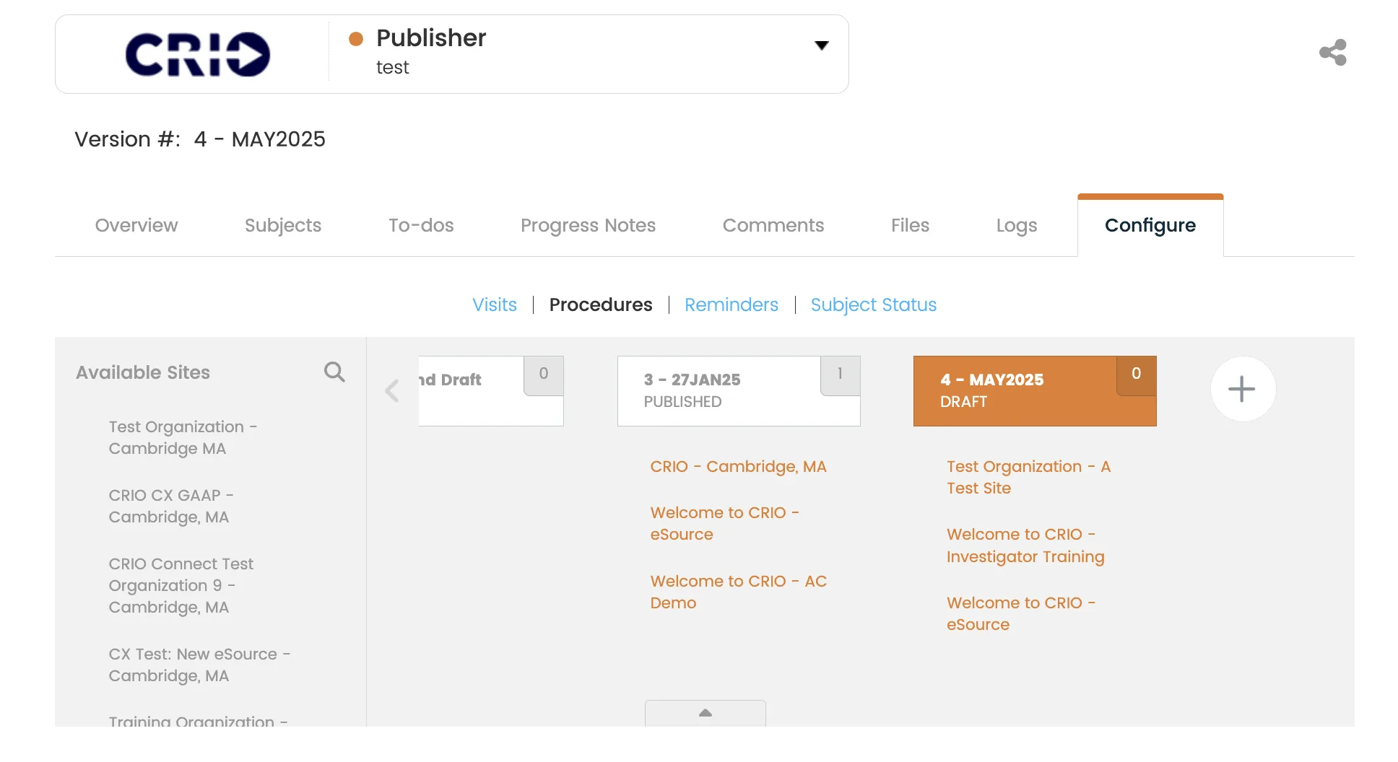1398x762 pixels.
Task: Select the partially hidden Draft version card
Action: click(x=490, y=390)
